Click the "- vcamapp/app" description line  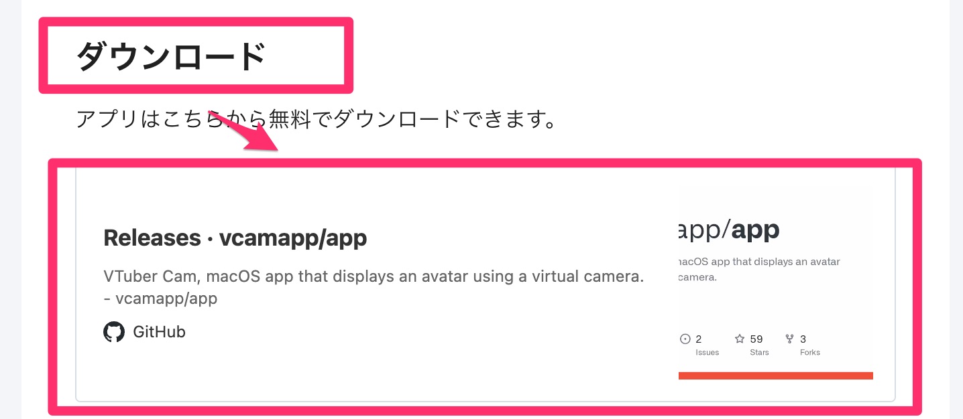pyautogui.click(x=160, y=299)
